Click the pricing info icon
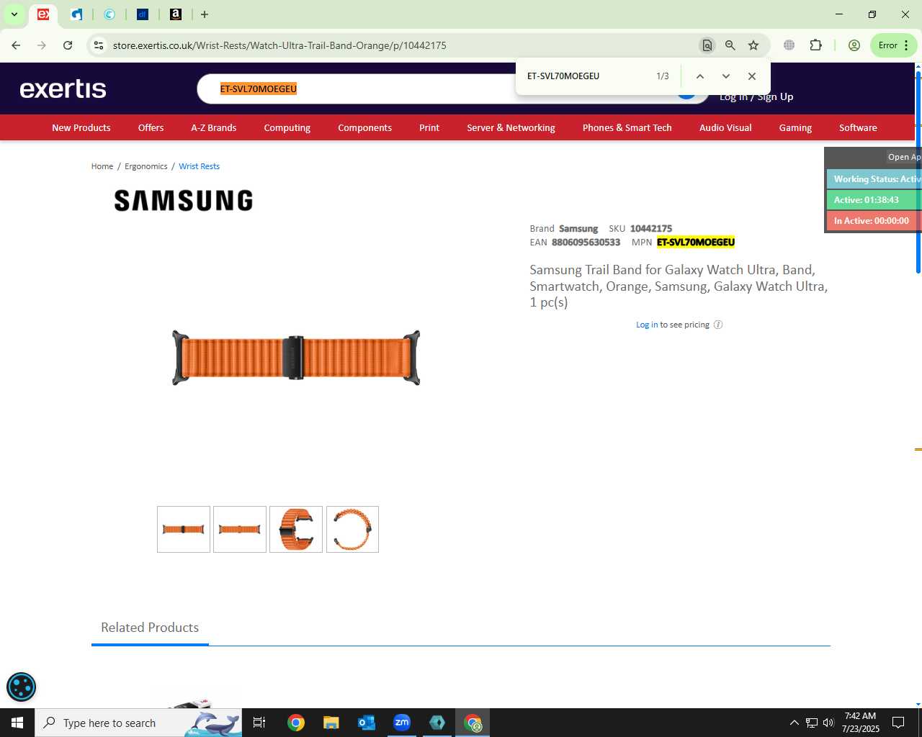The width and height of the screenshot is (922, 737). (x=718, y=325)
